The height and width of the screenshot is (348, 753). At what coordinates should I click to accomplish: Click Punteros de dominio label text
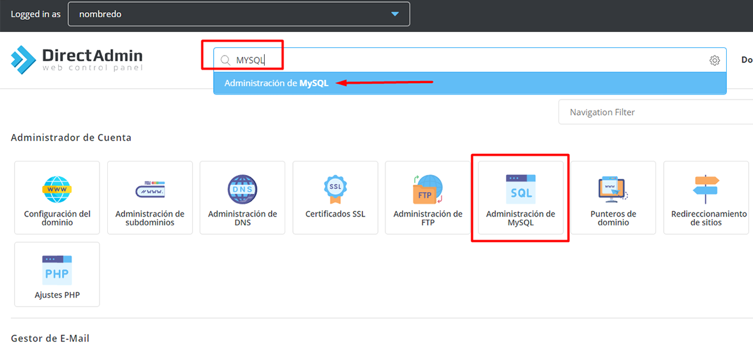tap(613, 218)
